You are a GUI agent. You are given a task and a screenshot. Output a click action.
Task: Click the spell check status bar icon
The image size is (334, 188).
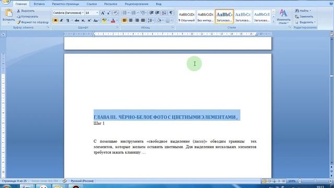click(64, 181)
